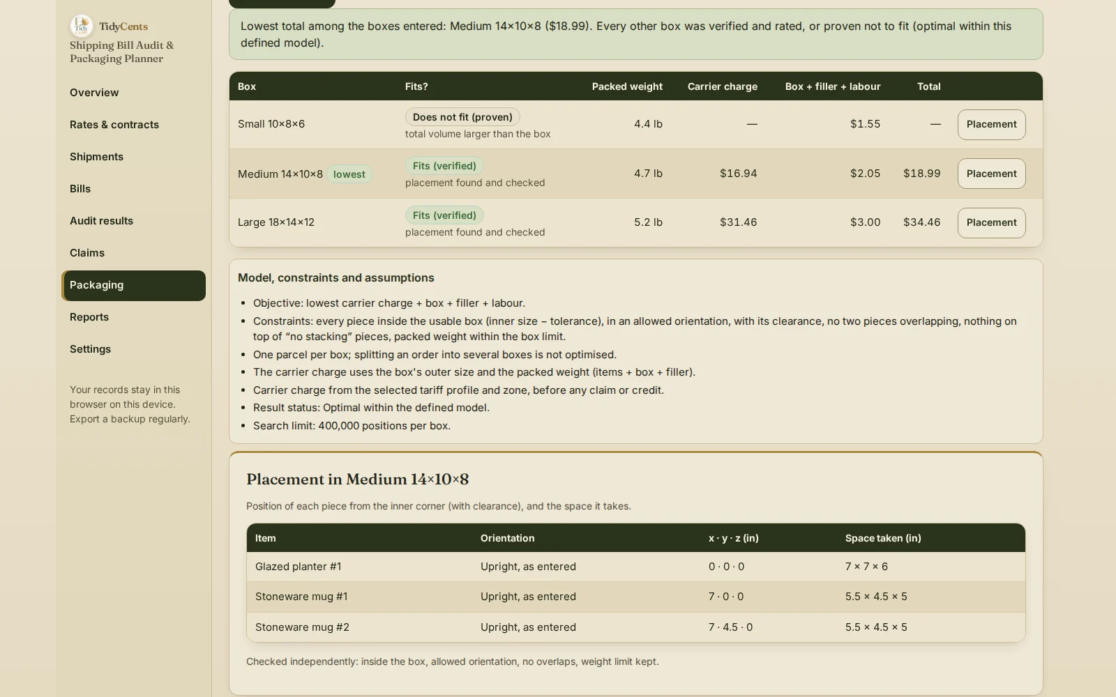Click the 5.2 lb packed weight

[648, 222]
